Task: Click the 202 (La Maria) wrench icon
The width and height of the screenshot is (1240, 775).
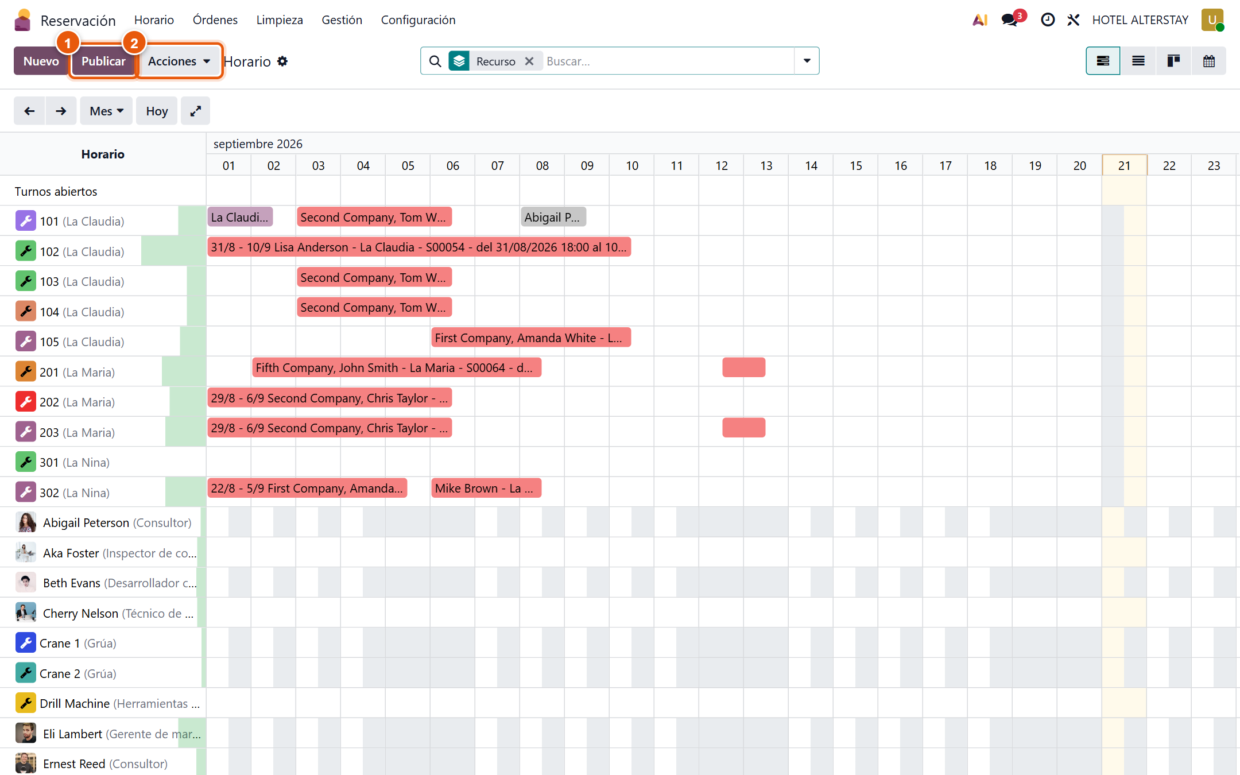Action: [x=26, y=402]
